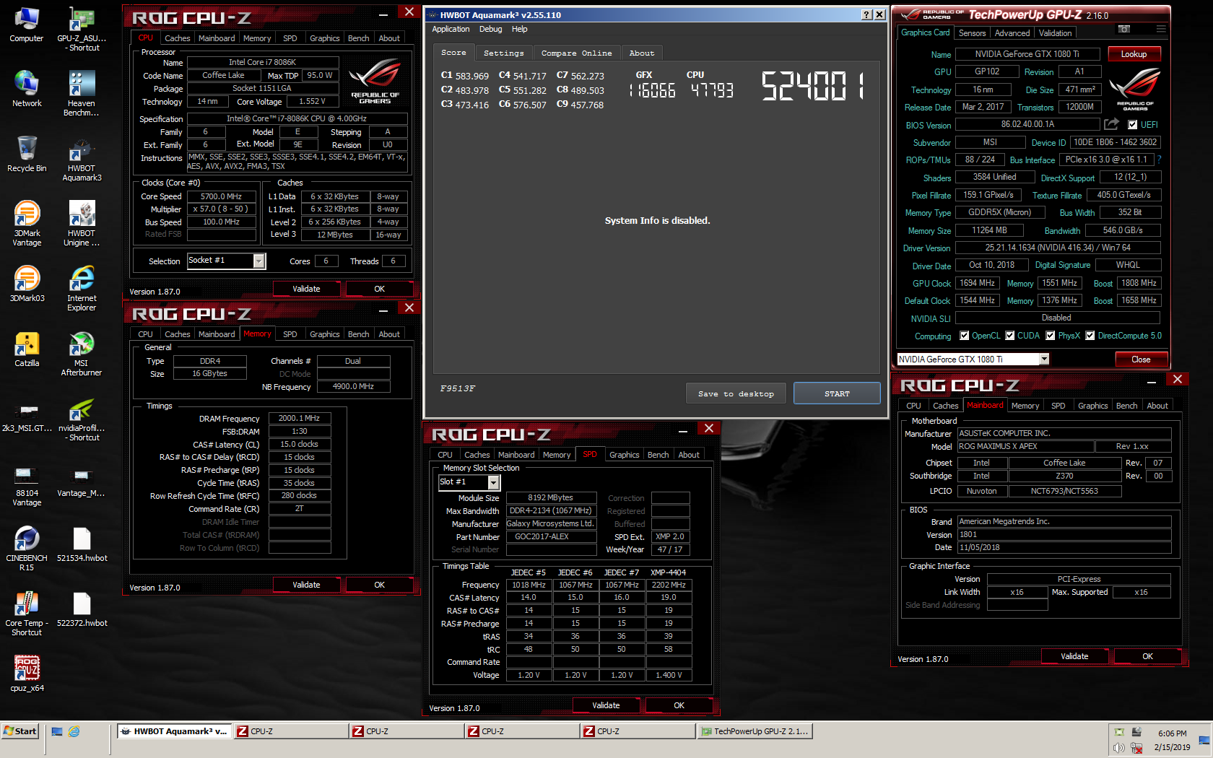Select the 3DMark03 desktop icon
This screenshot has width=1213, height=758.
pyautogui.click(x=27, y=284)
